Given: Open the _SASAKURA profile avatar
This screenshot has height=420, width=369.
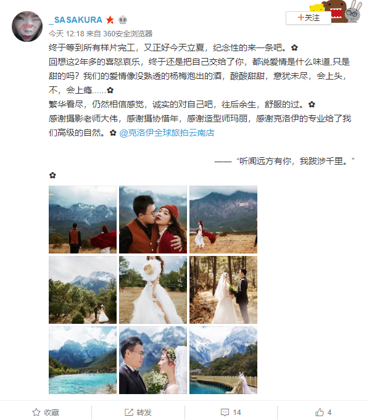Looking at the screenshot, I should point(27,27).
